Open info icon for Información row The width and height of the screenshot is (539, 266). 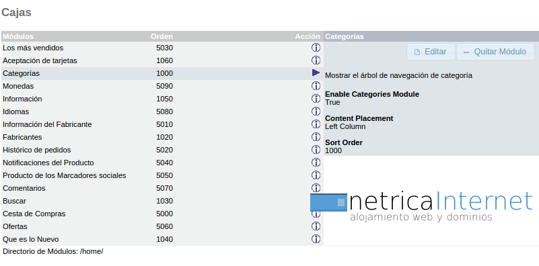pyautogui.click(x=316, y=99)
